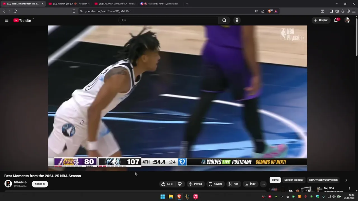This screenshot has width=358, height=201.
Task: Open Brave VPN shield icon
Action: [348, 11]
